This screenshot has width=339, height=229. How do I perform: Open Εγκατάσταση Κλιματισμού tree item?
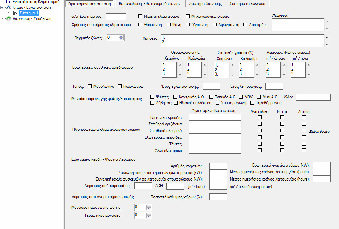(36, 2)
